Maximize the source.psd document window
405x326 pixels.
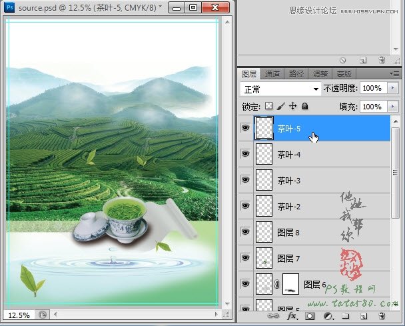[x=193, y=7]
